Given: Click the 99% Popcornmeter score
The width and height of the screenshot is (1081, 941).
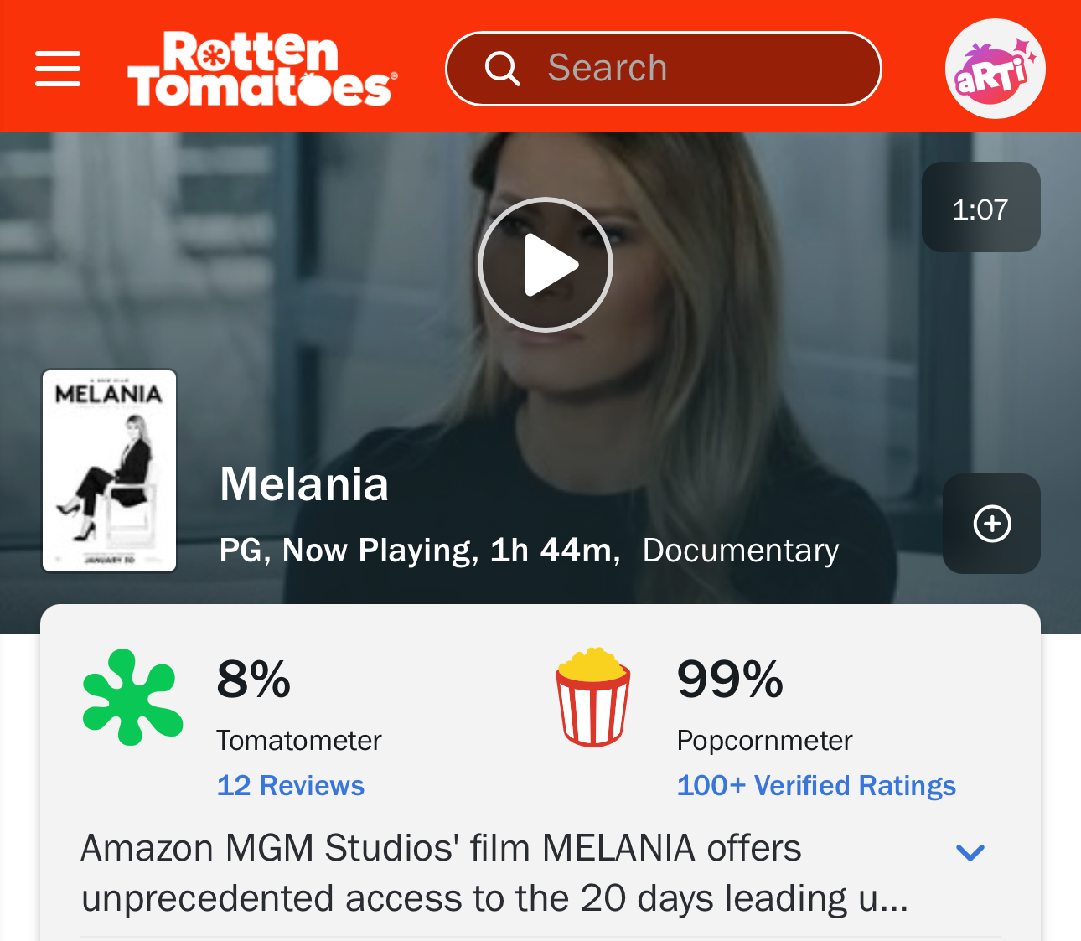Looking at the screenshot, I should click(731, 679).
